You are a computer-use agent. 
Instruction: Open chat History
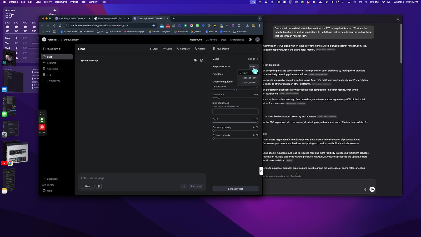coord(200,49)
